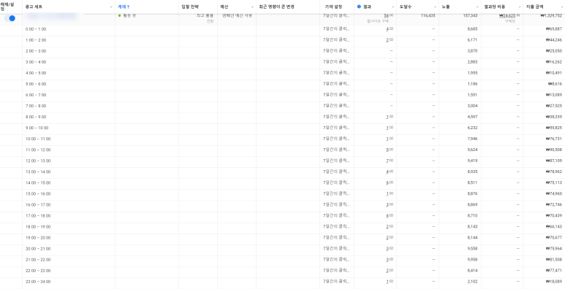Open the 노출 column dropdown arrow
565x289 pixels.
(477, 7)
